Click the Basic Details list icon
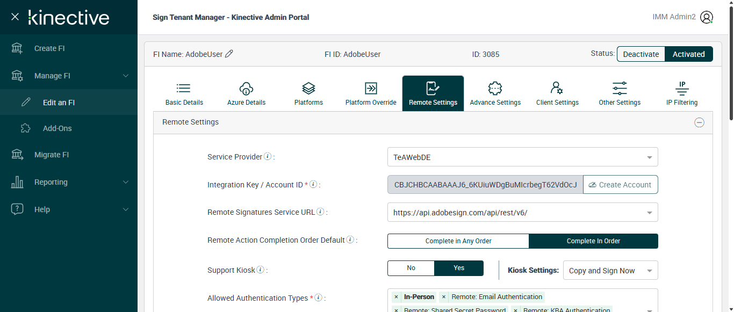Viewport: 734px width, 312px height. point(184,88)
